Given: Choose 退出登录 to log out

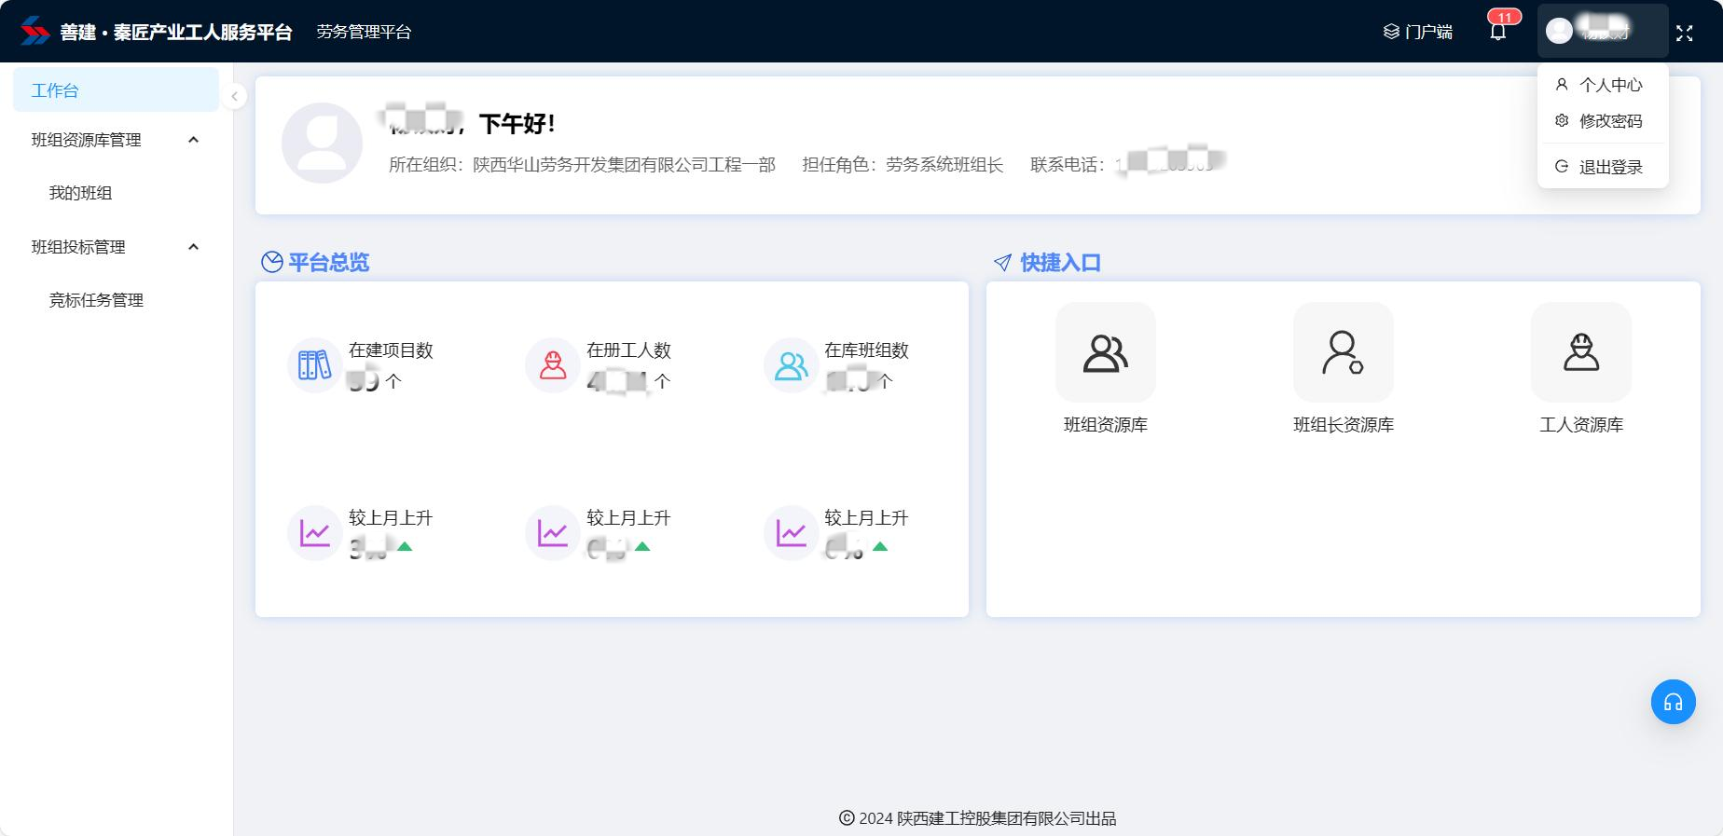Looking at the screenshot, I should 1610,167.
